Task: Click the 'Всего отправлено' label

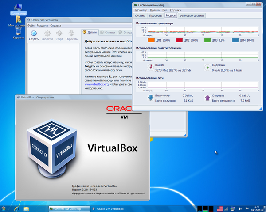Action: tap(223, 101)
